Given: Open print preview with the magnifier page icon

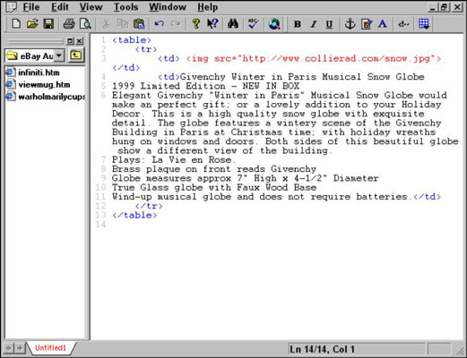Looking at the screenshot, I should coord(85,23).
